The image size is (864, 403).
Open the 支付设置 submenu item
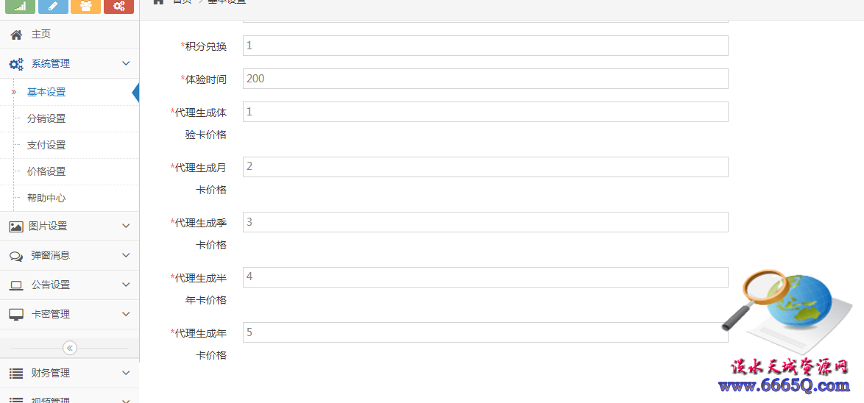[x=46, y=146]
